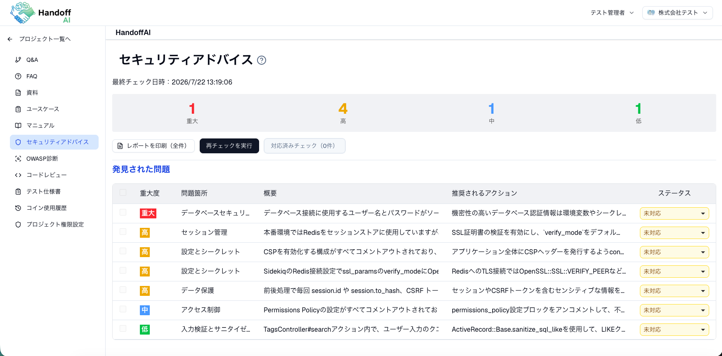Open status dropdown for 入力検証 row
Viewport: 722px width, 356px height.
(674, 330)
